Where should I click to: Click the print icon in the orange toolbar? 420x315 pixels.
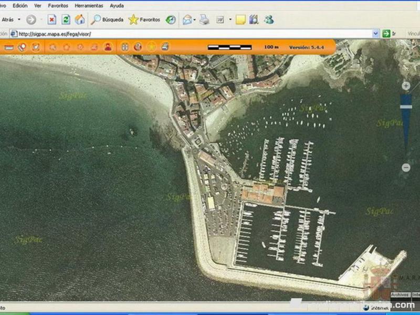pyautogui.click(x=165, y=47)
